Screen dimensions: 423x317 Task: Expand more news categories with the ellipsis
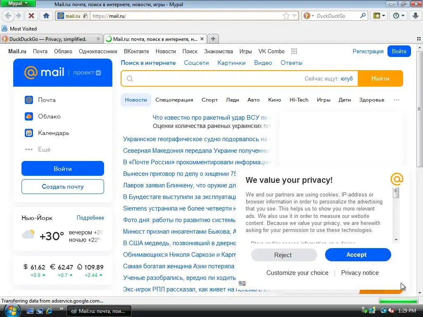point(396,100)
